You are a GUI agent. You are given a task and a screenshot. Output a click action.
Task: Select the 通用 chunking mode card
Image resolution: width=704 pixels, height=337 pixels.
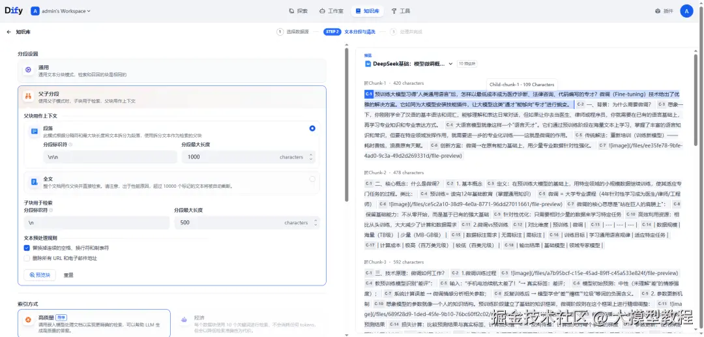tap(172, 70)
